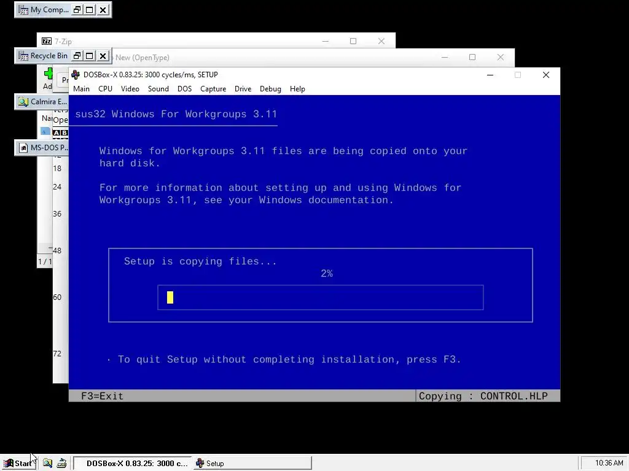Click the Calmira Explorer magnifier icon
The width and height of the screenshot is (629, 471).
(23, 102)
